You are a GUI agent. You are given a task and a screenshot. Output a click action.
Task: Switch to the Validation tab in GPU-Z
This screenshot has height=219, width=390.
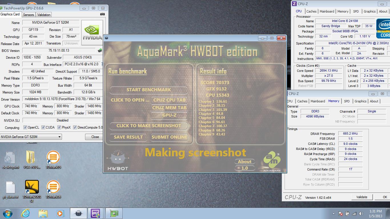[44, 15]
